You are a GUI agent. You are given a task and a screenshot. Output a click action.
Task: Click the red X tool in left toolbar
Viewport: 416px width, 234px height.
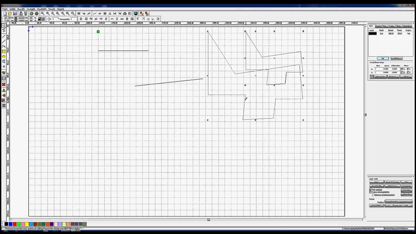pos(4,84)
